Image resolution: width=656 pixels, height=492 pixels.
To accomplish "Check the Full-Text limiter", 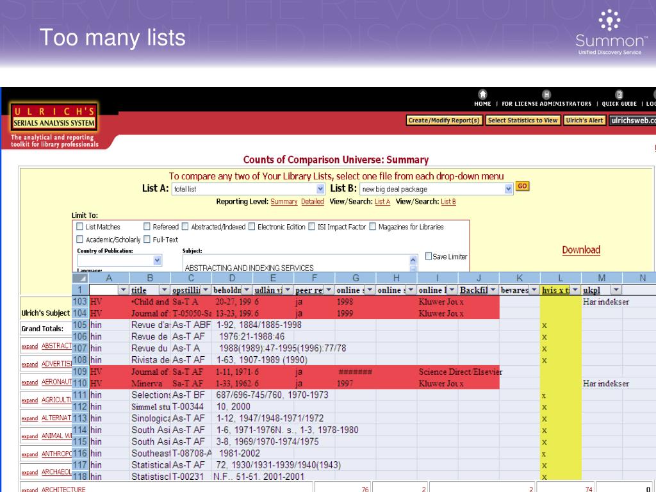I will tap(147, 239).
